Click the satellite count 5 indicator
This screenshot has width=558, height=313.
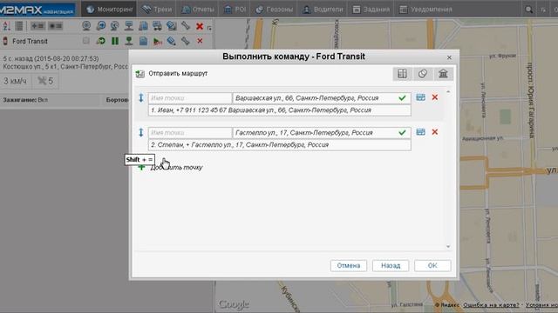[45, 81]
